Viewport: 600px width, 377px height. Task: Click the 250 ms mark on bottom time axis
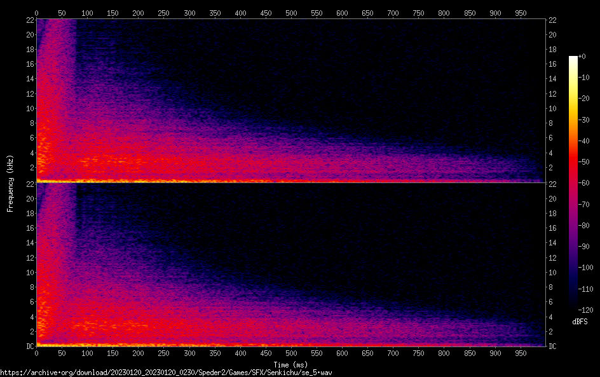point(163,353)
